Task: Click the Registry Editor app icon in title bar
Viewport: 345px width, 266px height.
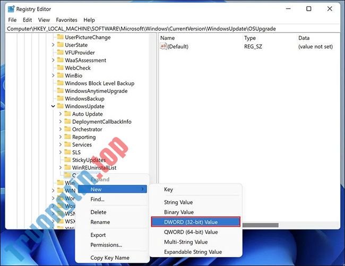Action: pos(11,9)
